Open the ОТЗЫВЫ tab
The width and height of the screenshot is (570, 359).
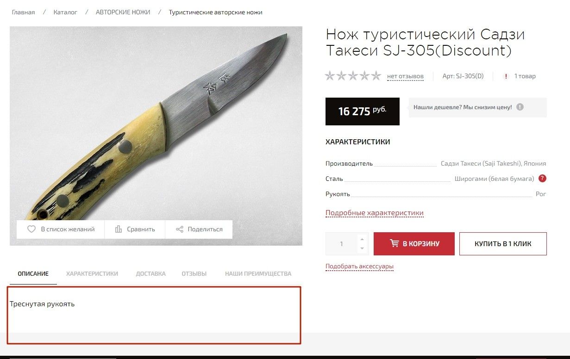point(194,274)
